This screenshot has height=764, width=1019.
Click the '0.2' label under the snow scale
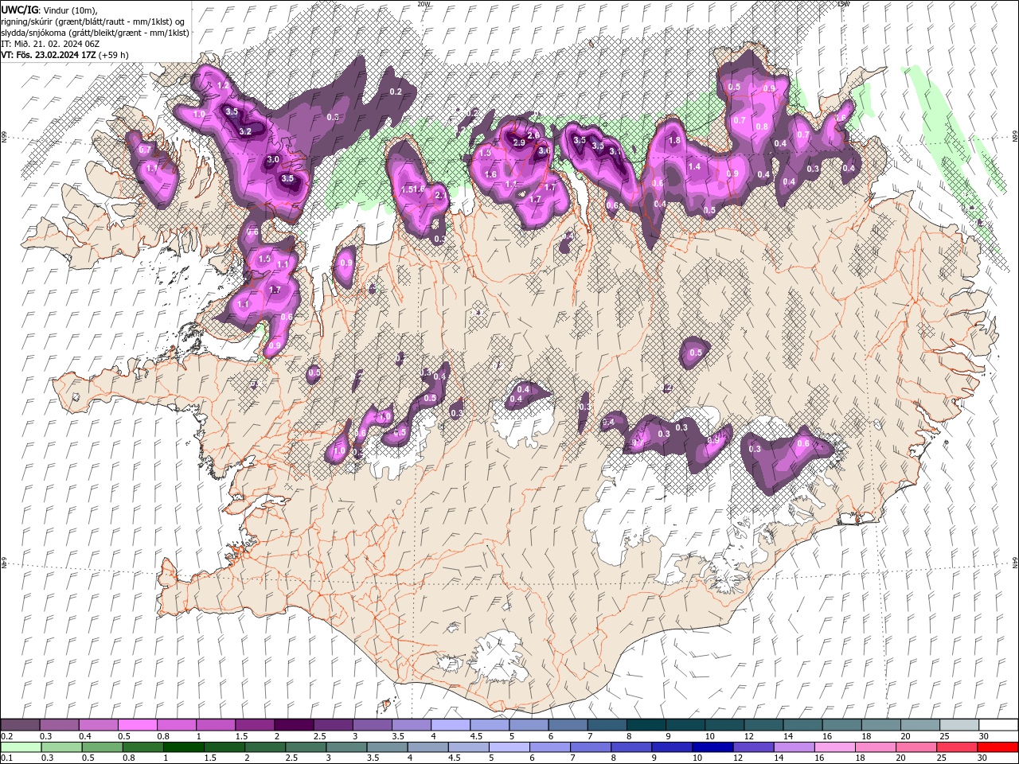7,736
